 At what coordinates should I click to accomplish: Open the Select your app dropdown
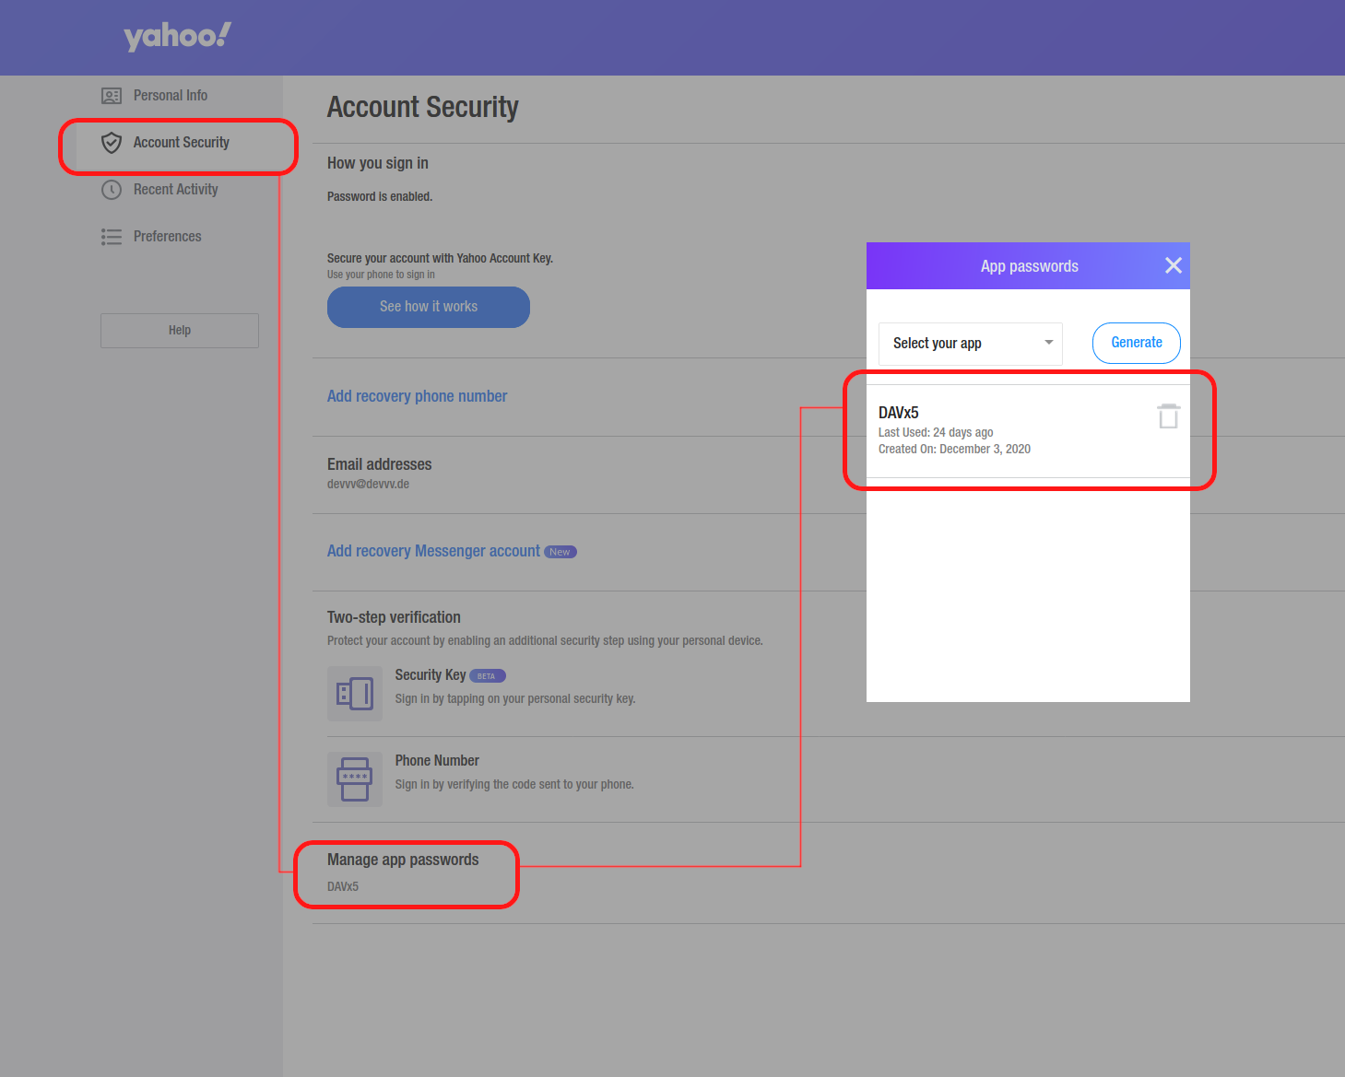click(971, 344)
